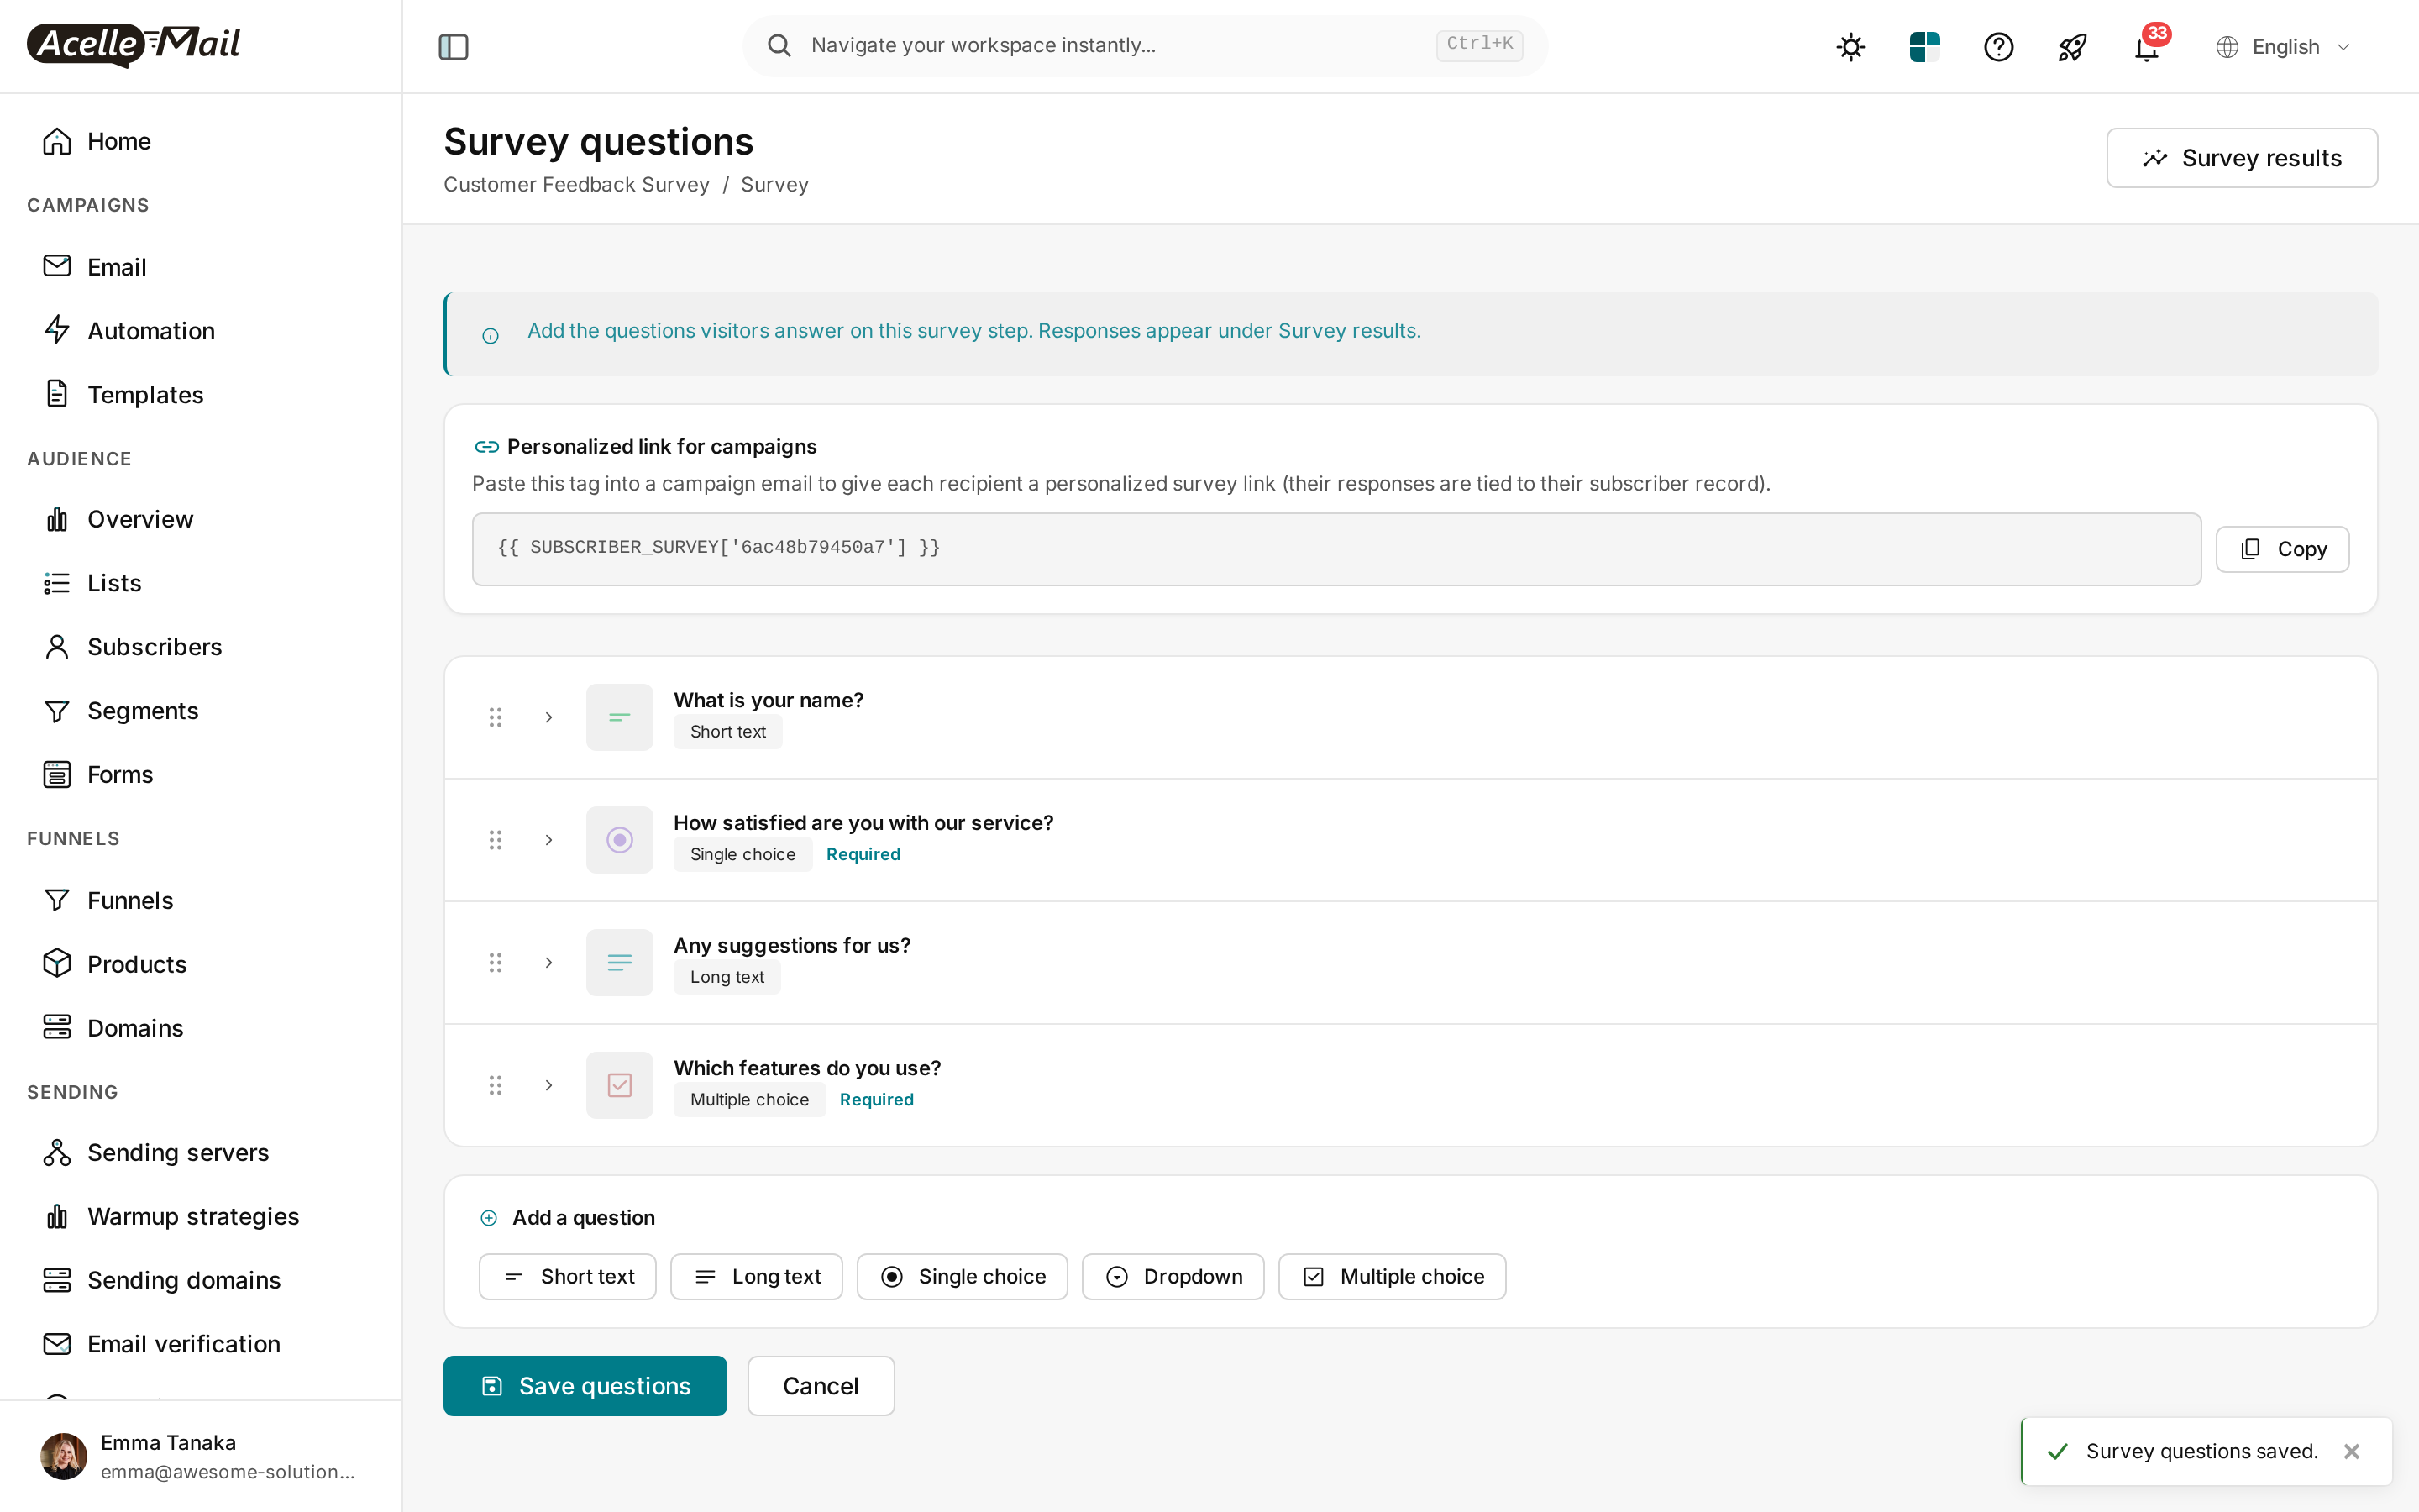Image resolution: width=2419 pixels, height=1512 pixels.
Task: Expand 'Any suggestions for us?' question
Action: (x=548, y=962)
